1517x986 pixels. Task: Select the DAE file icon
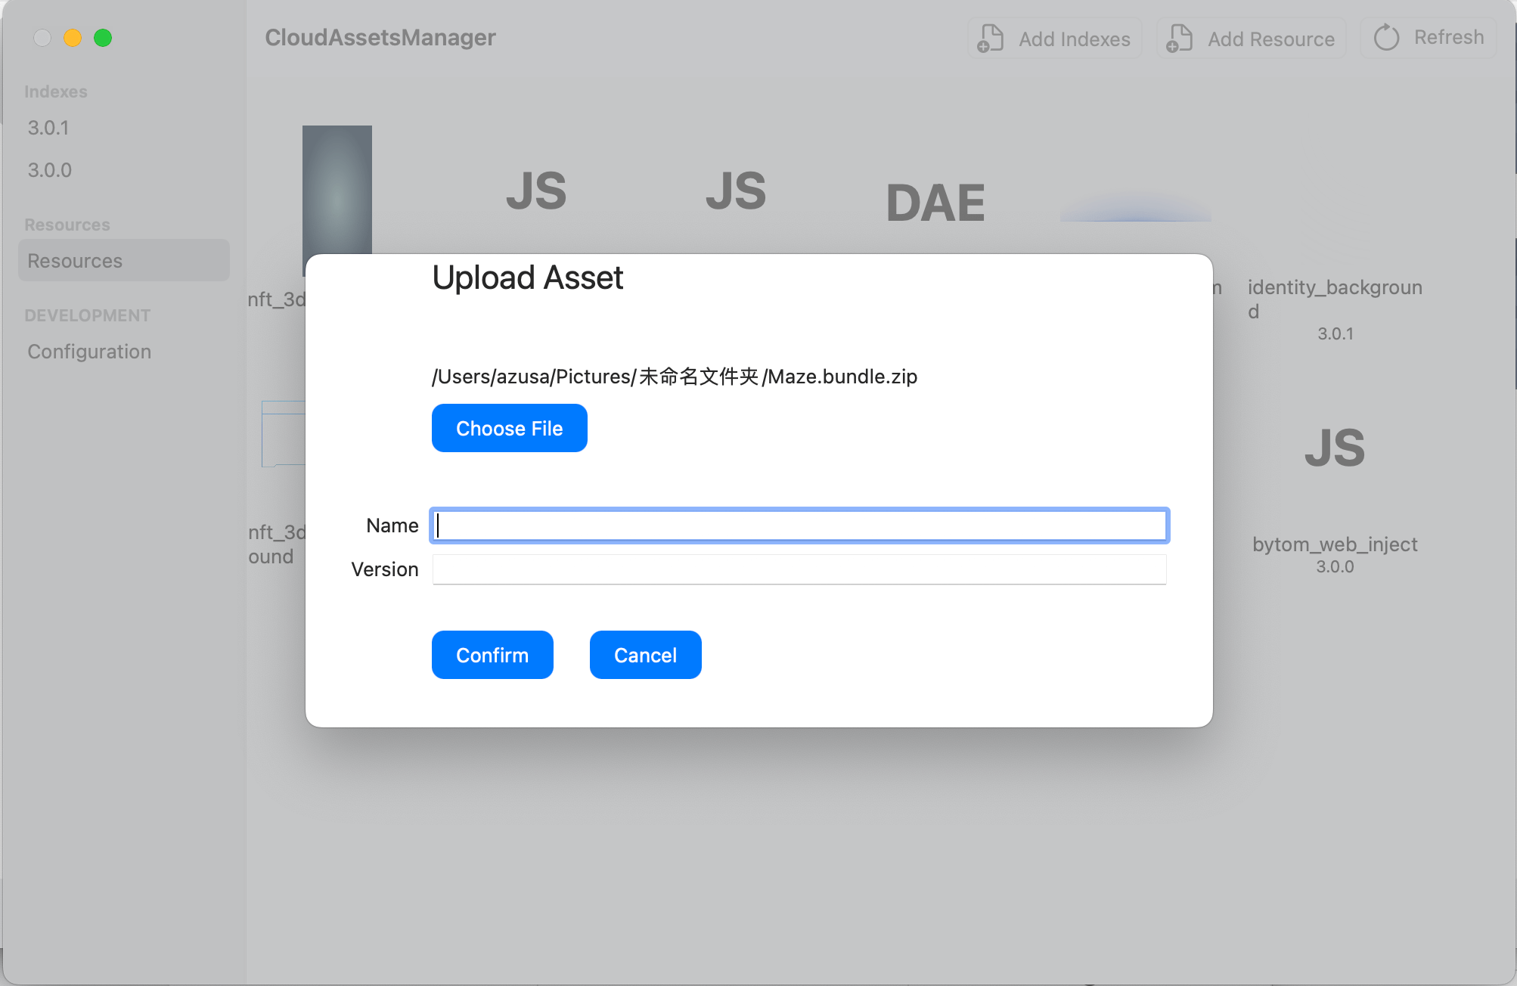[935, 203]
